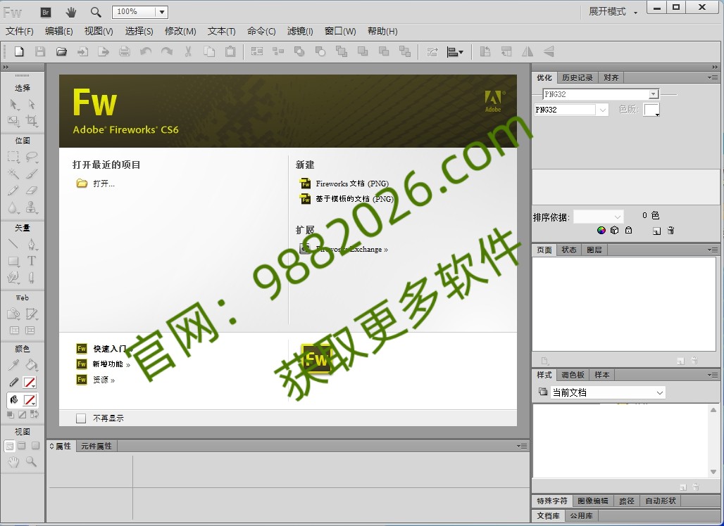Switch to the 元件属性 tab
This screenshot has width=724, height=526.
[96, 447]
